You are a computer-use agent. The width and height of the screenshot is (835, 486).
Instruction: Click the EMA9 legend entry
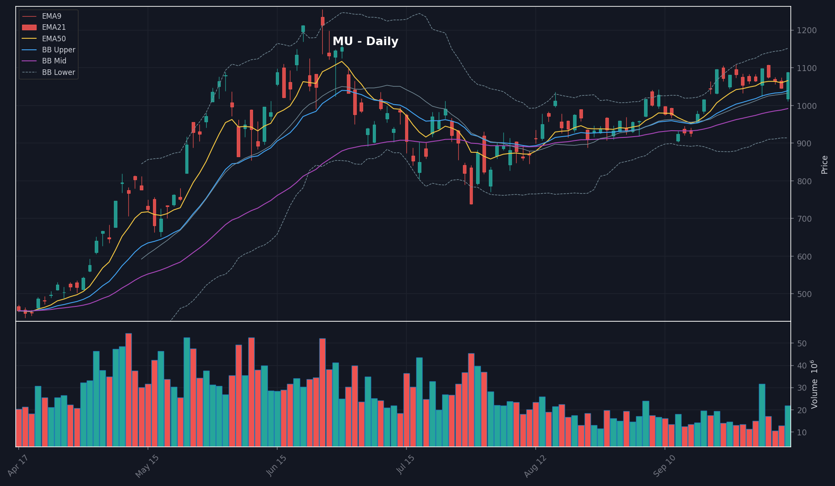[42, 16]
